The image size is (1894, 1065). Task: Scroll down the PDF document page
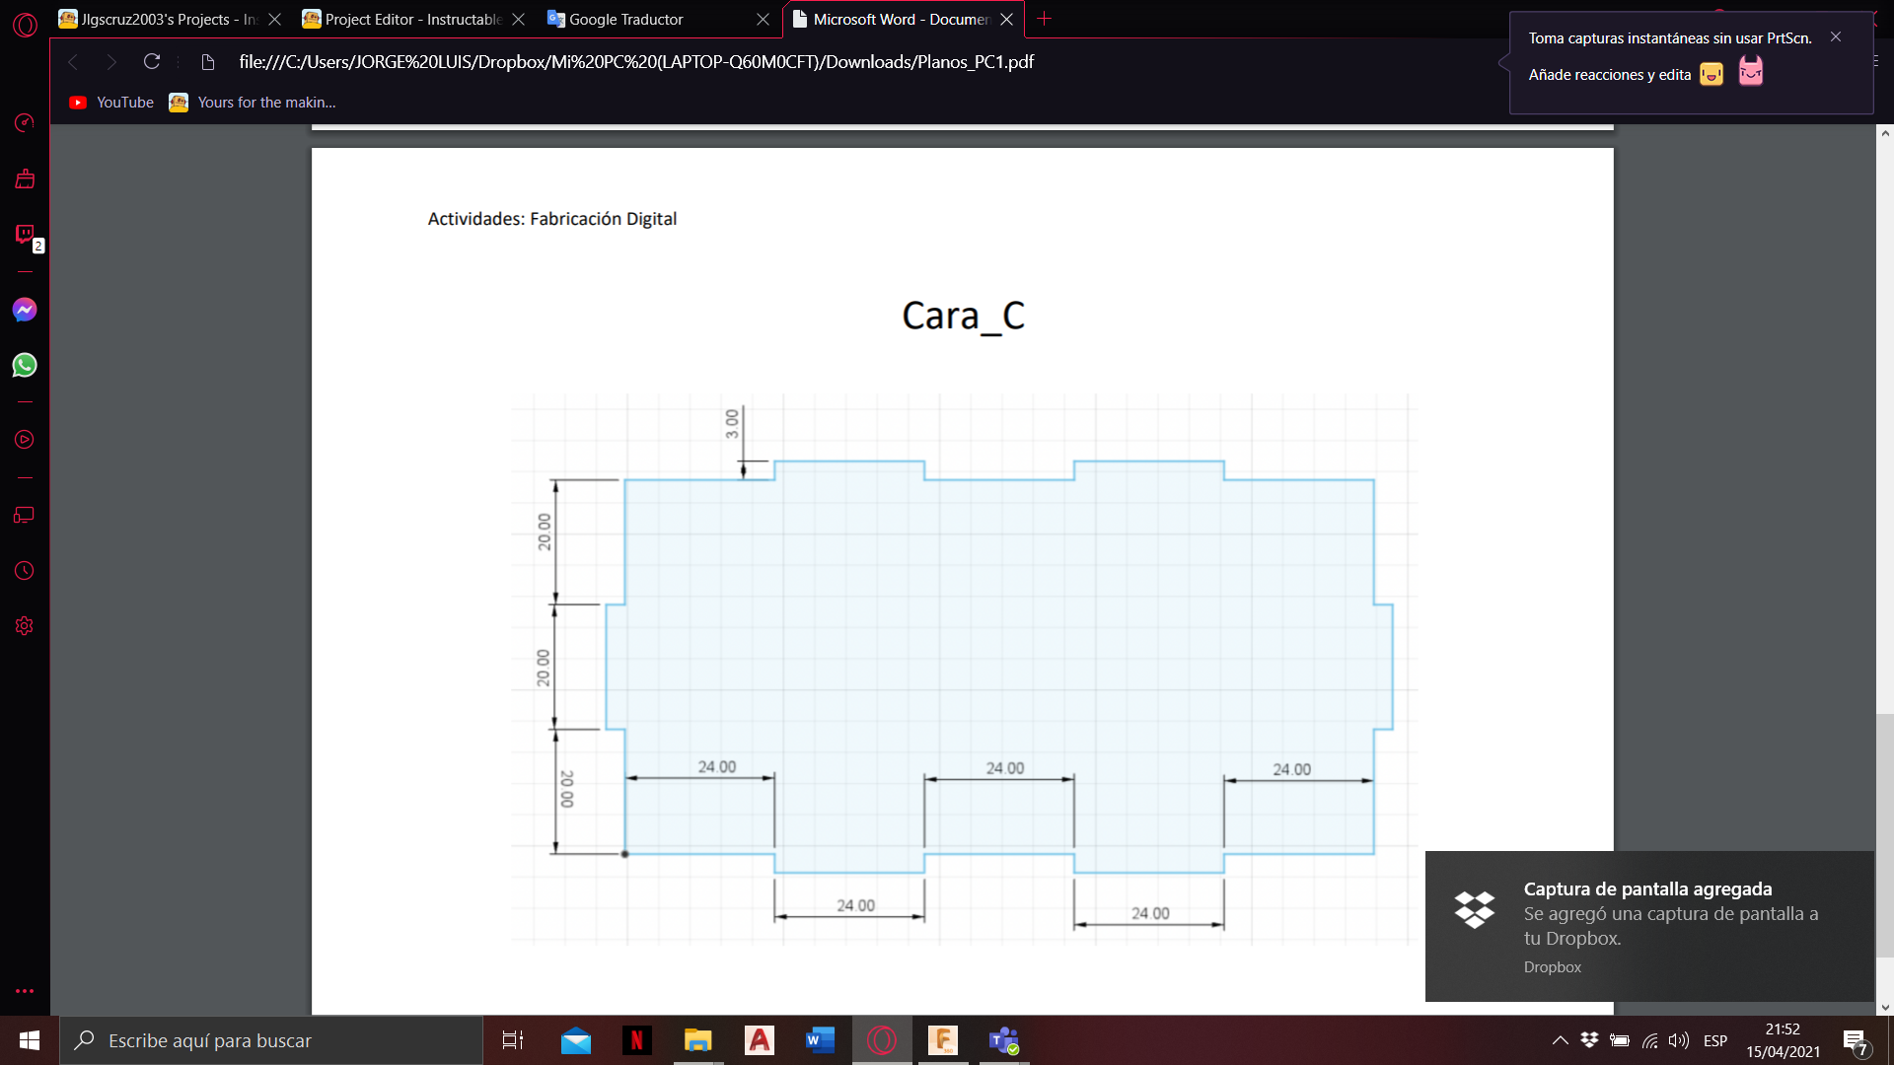1885,1001
